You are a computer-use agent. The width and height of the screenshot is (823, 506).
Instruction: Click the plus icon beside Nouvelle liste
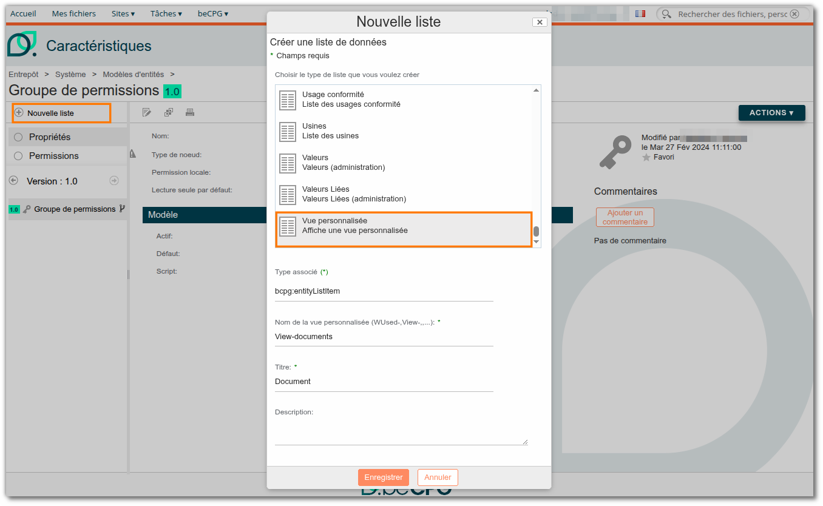point(19,113)
